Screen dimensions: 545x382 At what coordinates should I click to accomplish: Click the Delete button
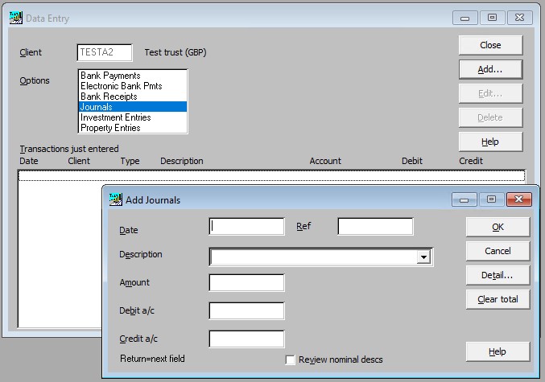click(490, 117)
